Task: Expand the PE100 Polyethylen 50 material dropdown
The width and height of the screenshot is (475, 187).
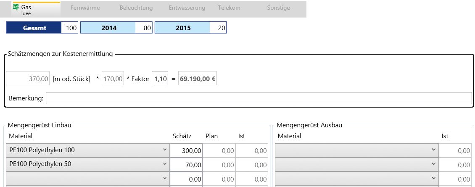Action: click(x=88, y=164)
